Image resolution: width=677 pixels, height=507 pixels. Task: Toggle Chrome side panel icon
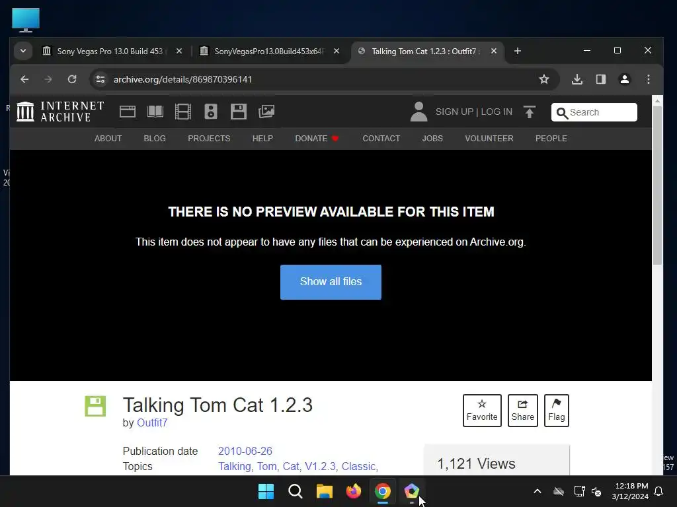coord(600,79)
